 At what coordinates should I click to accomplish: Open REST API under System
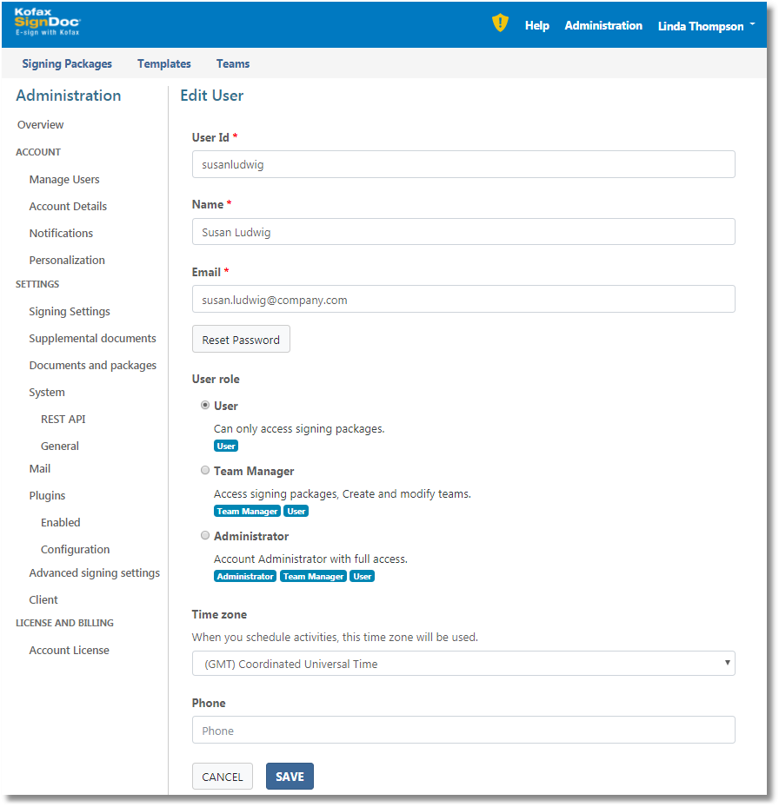tap(63, 419)
